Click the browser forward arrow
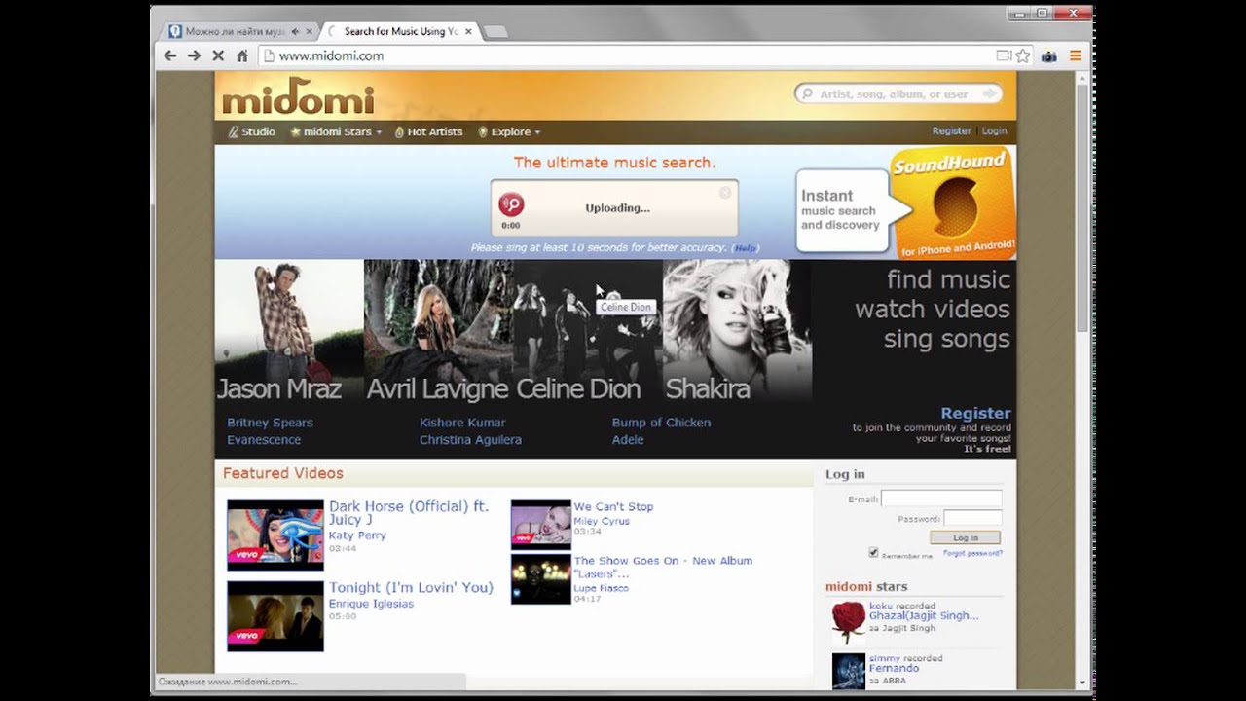This screenshot has width=1246, height=701. [194, 56]
